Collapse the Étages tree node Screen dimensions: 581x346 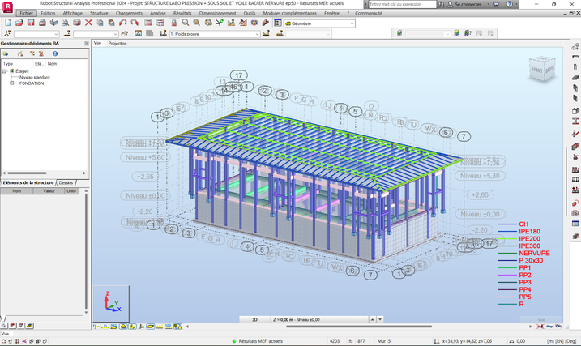(5, 71)
